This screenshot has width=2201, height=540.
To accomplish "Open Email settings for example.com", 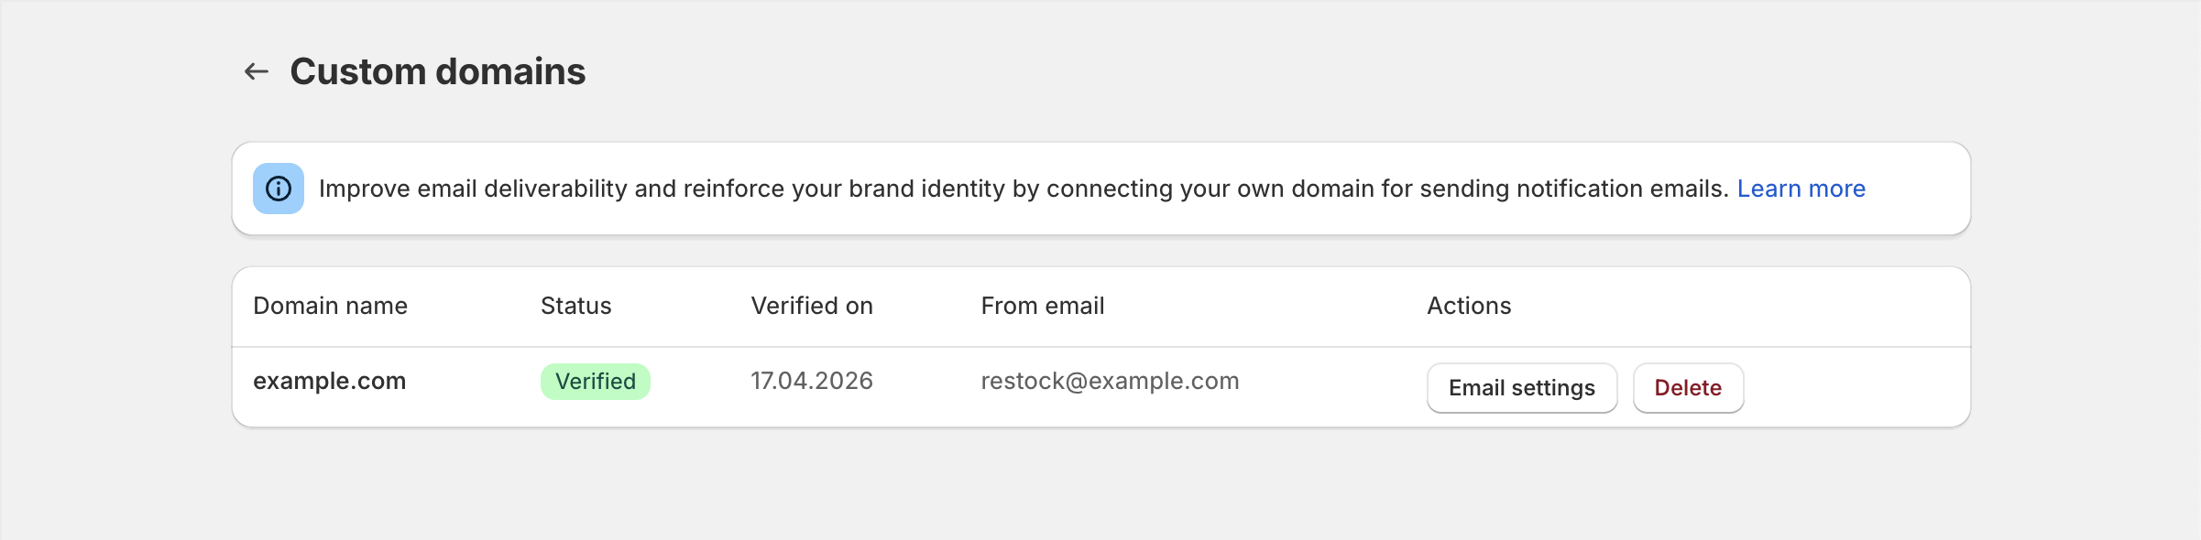I will point(1521,388).
